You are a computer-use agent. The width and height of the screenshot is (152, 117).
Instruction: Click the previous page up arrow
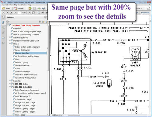[7, 13]
